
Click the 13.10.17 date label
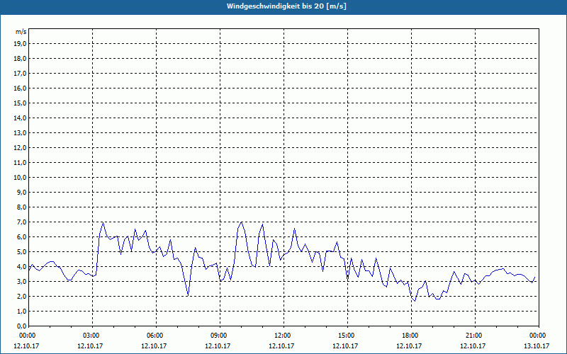pyautogui.click(x=537, y=346)
